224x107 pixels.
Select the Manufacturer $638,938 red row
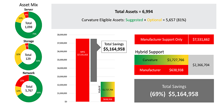pos(161,70)
